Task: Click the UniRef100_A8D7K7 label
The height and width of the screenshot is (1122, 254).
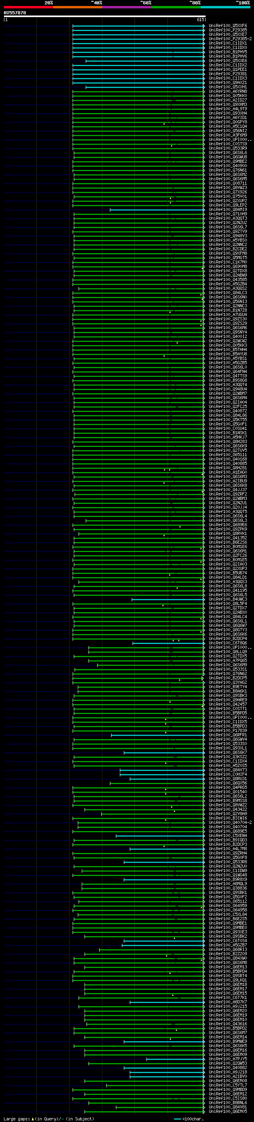Action: 228,1002
